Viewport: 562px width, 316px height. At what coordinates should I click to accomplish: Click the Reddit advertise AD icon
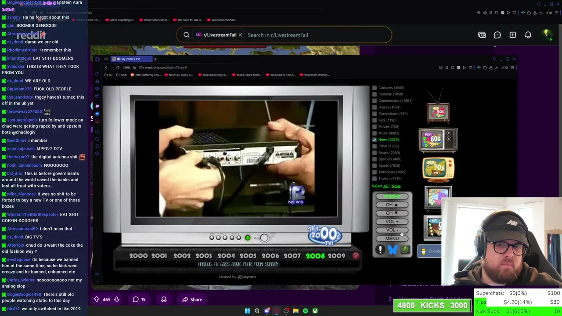482,35
